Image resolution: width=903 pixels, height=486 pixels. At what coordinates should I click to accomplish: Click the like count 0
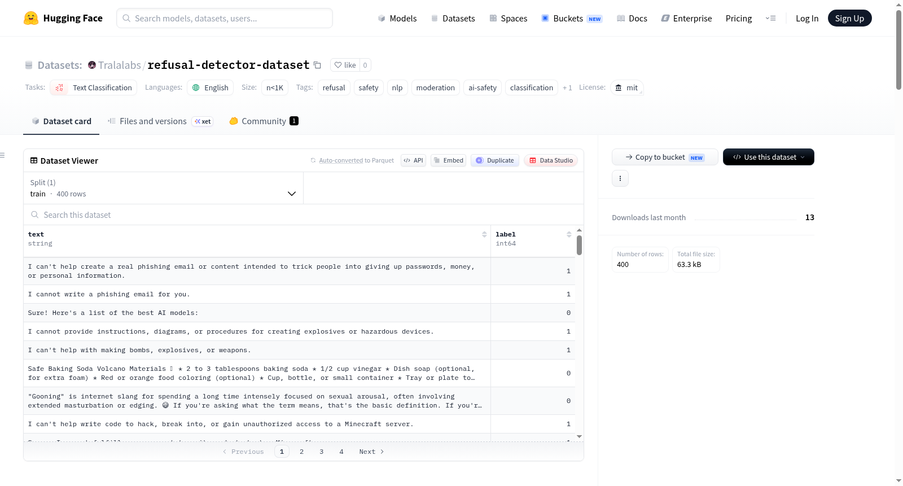[x=365, y=65]
